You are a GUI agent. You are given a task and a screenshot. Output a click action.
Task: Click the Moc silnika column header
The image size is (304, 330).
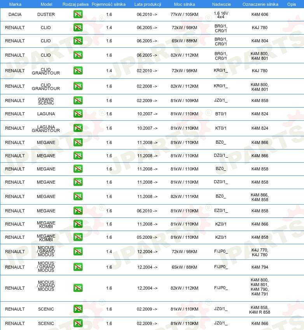(x=185, y=4)
